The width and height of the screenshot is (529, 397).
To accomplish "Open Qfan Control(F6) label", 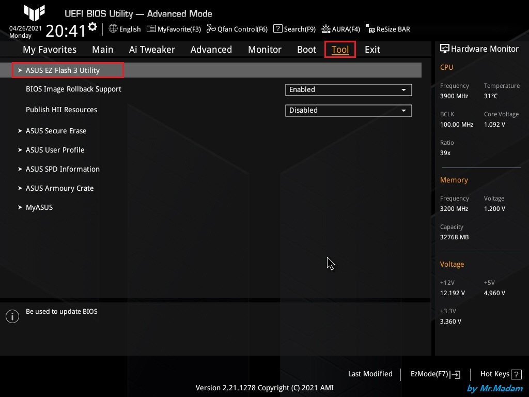I will pyautogui.click(x=243, y=29).
